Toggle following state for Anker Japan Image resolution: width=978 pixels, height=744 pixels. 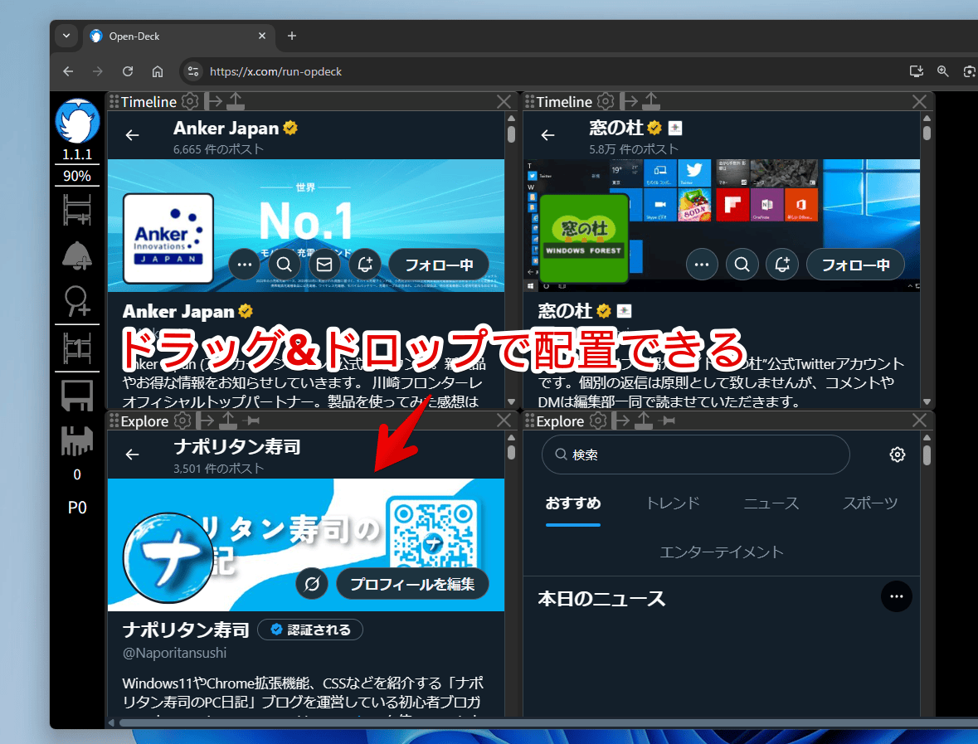pyautogui.click(x=439, y=265)
